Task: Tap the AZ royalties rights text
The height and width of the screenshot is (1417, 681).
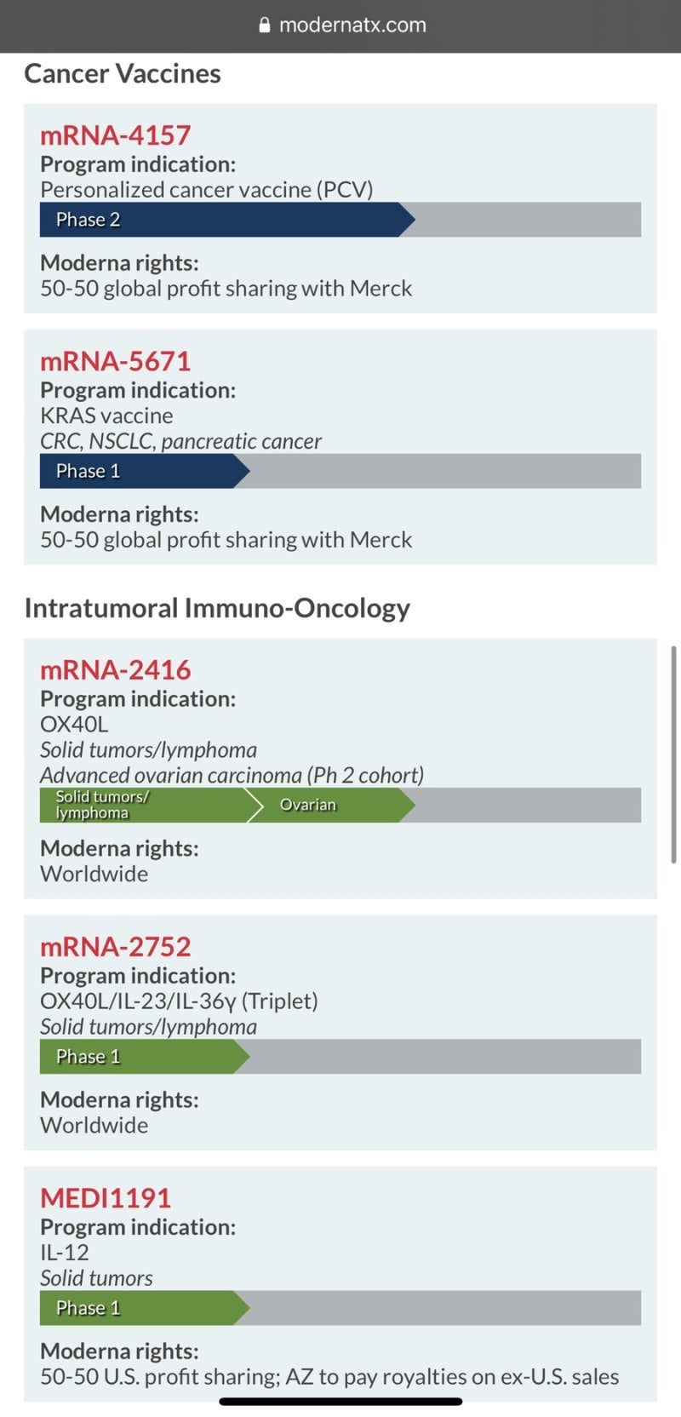Action: coord(329,1377)
